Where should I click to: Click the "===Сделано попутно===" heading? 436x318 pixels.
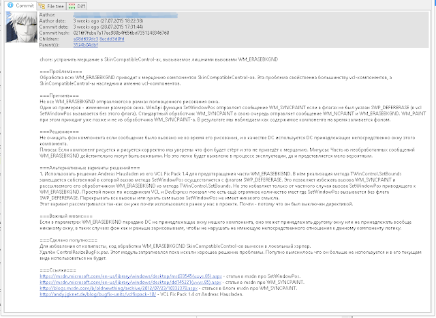click(x=68, y=240)
